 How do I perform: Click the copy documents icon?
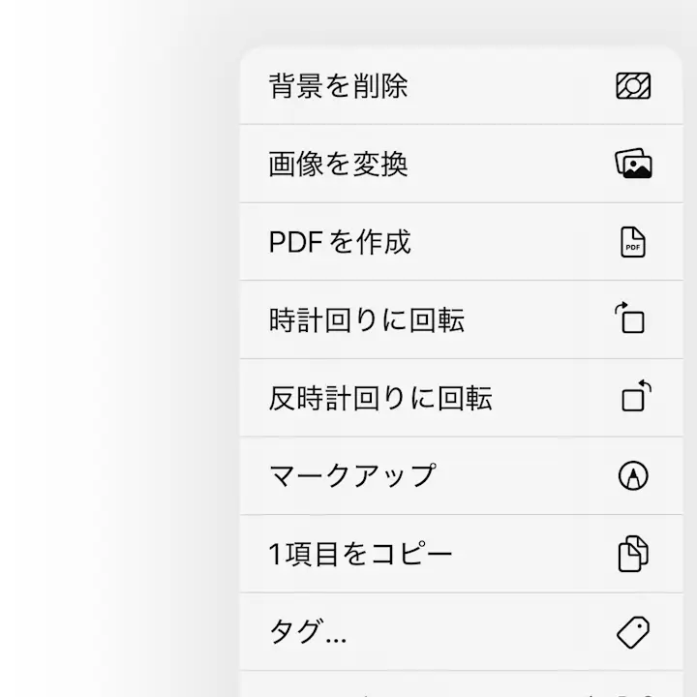(x=633, y=554)
